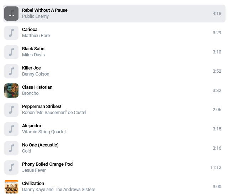Click the music note icon beside Alejandro
The image size is (228, 196).
(x=11, y=129)
